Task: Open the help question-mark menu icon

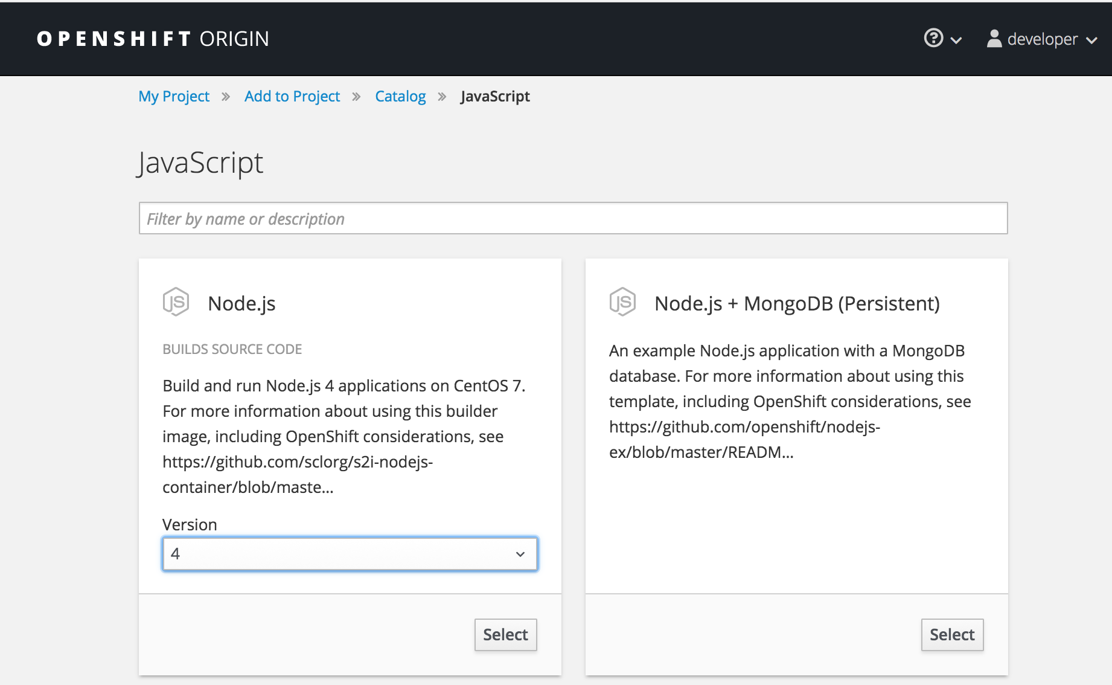Action: click(933, 38)
